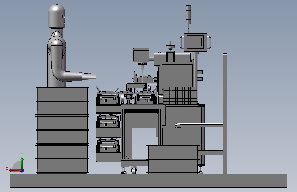The height and width of the screenshot is (192, 297).
Task: Select the laser marker head box
Action: pos(141,55)
